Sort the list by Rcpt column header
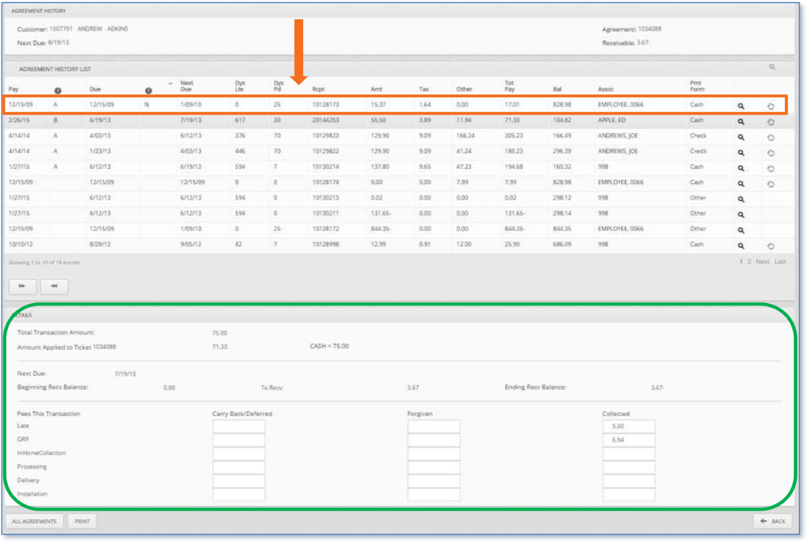Image resolution: width=808 pixels, height=543 pixels. pyautogui.click(x=318, y=89)
